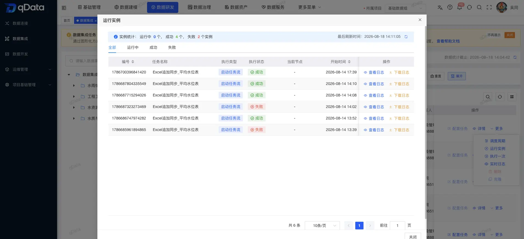The height and width of the screenshot is (239, 524).
Task: Go to the next page arrow
Action: coord(370,226)
